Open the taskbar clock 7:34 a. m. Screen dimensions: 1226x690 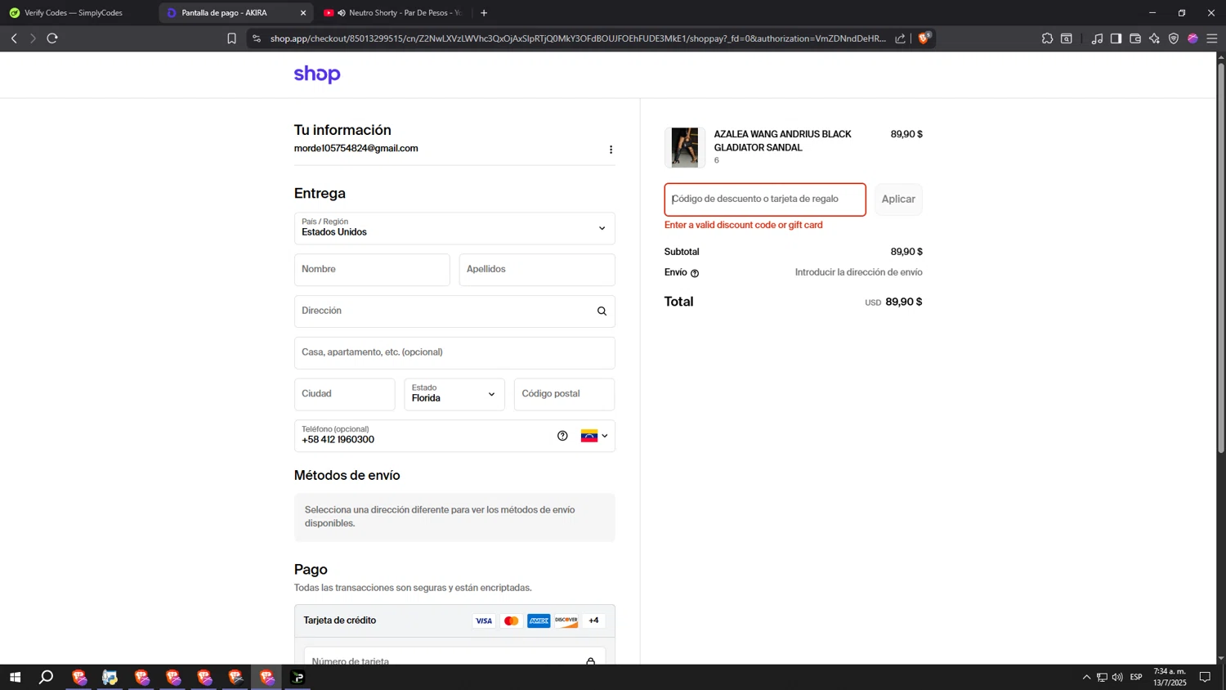pyautogui.click(x=1170, y=677)
